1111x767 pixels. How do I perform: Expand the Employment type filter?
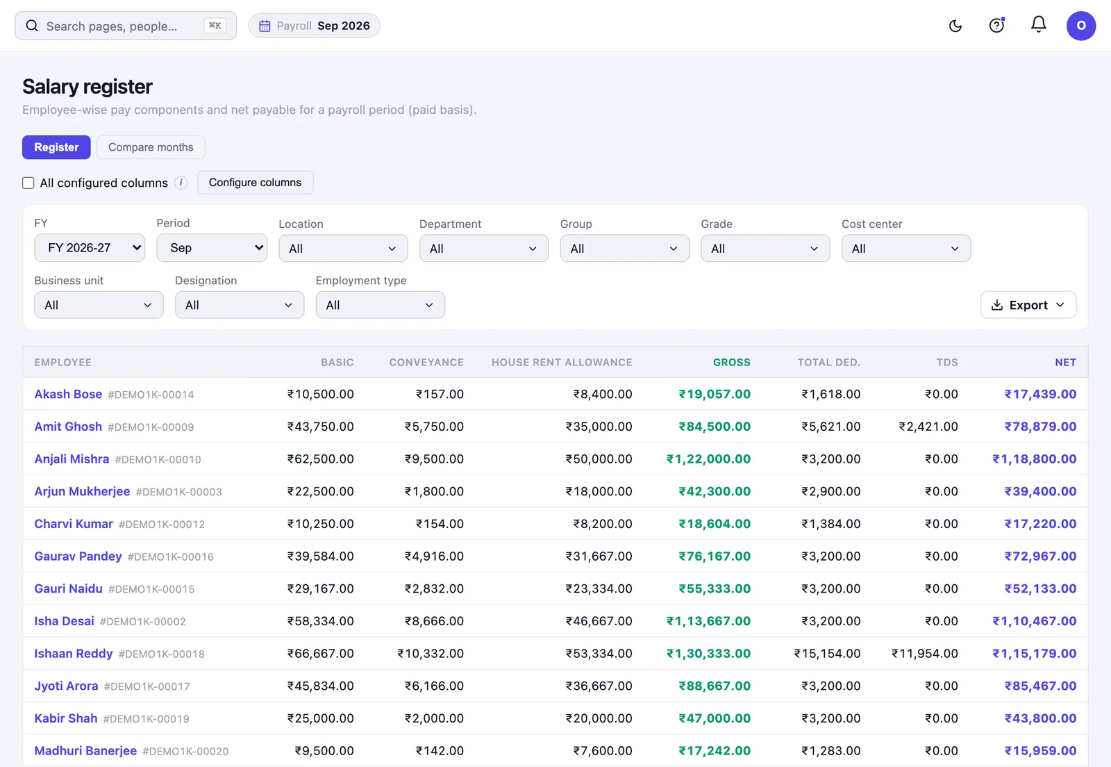point(380,305)
